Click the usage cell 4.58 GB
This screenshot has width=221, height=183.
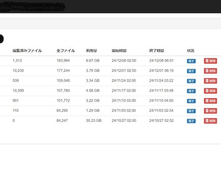click(93, 91)
